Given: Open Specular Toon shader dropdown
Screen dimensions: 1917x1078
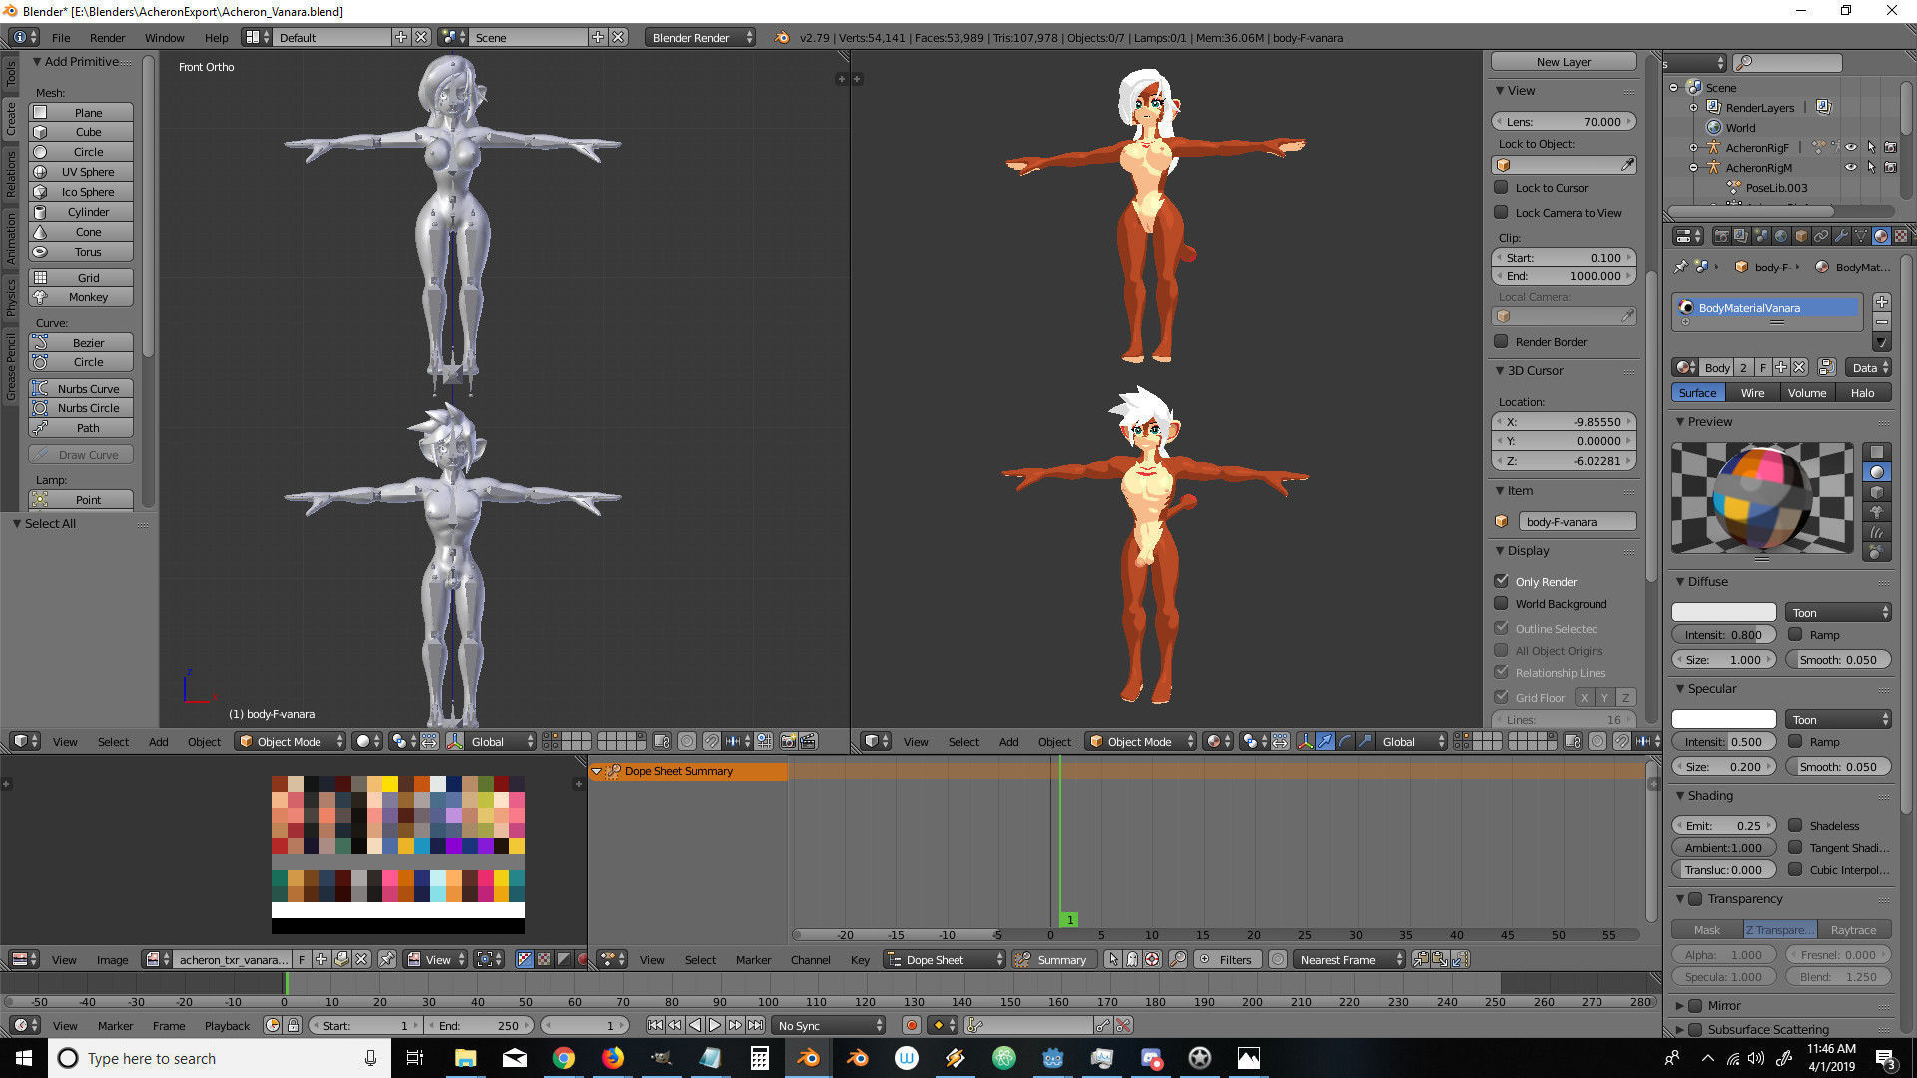Looking at the screenshot, I should click(1839, 719).
